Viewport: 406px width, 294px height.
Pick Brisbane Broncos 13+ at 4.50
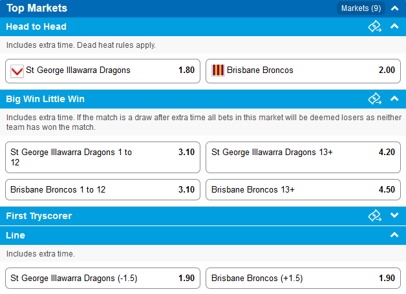tap(303, 190)
